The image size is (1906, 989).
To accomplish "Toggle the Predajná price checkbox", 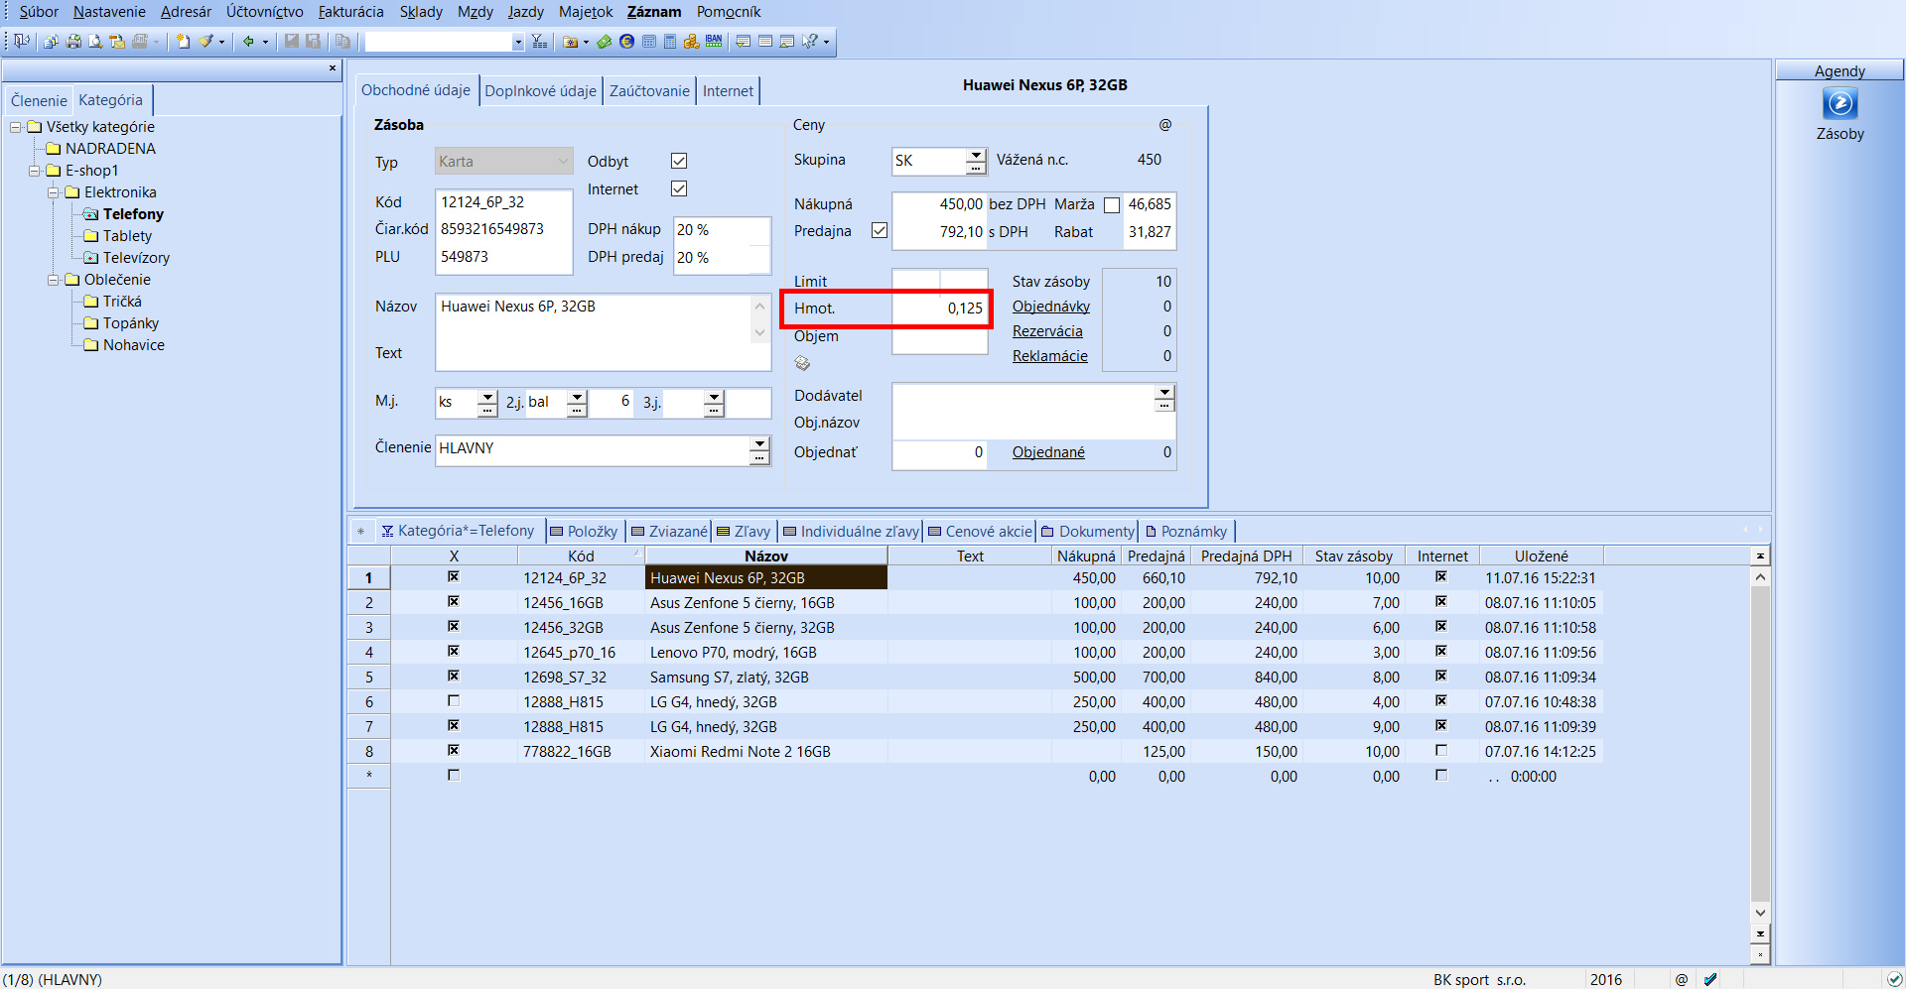I will [x=879, y=230].
